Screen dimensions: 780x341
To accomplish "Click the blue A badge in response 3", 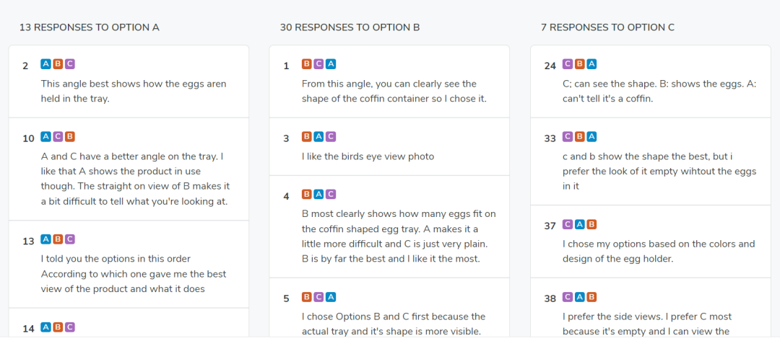I will (319, 136).
